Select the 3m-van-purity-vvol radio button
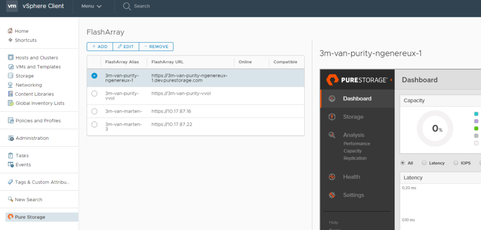The image size is (481, 230). pos(94,93)
